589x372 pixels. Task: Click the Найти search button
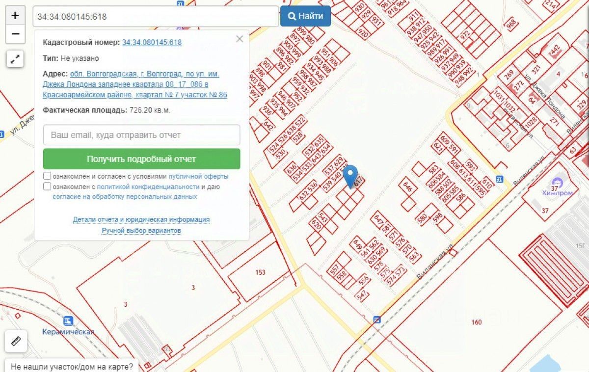point(305,16)
